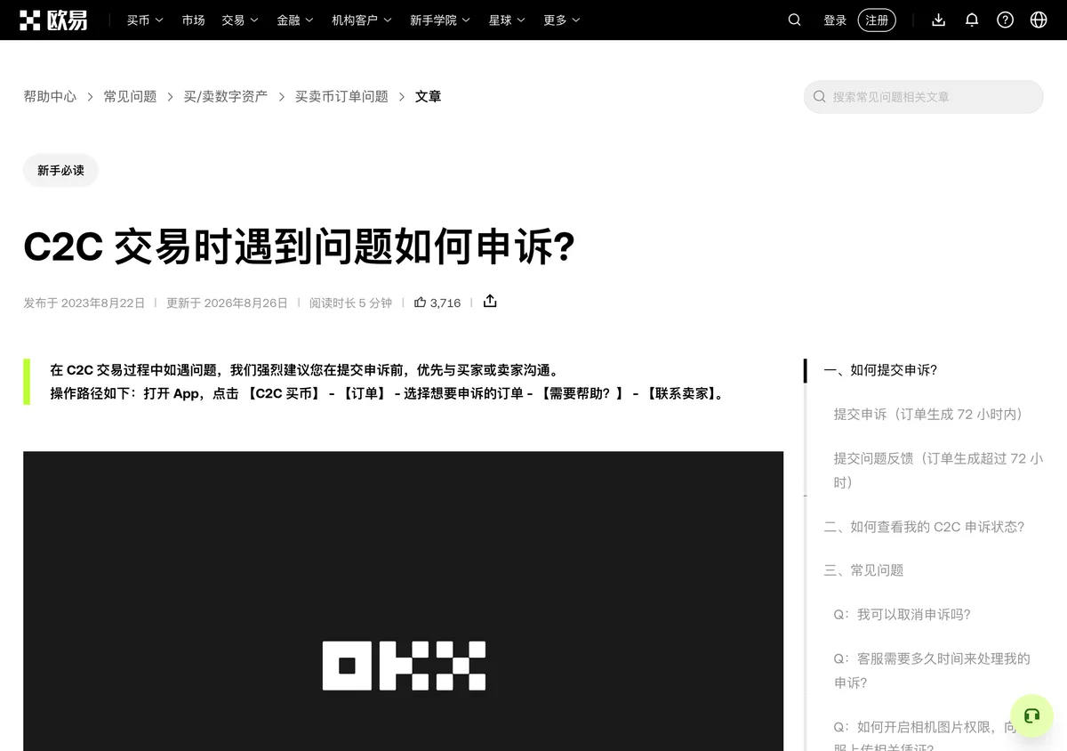This screenshot has width=1067, height=751.
Task: Open the customer support headset chat button
Action: click(1031, 715)
